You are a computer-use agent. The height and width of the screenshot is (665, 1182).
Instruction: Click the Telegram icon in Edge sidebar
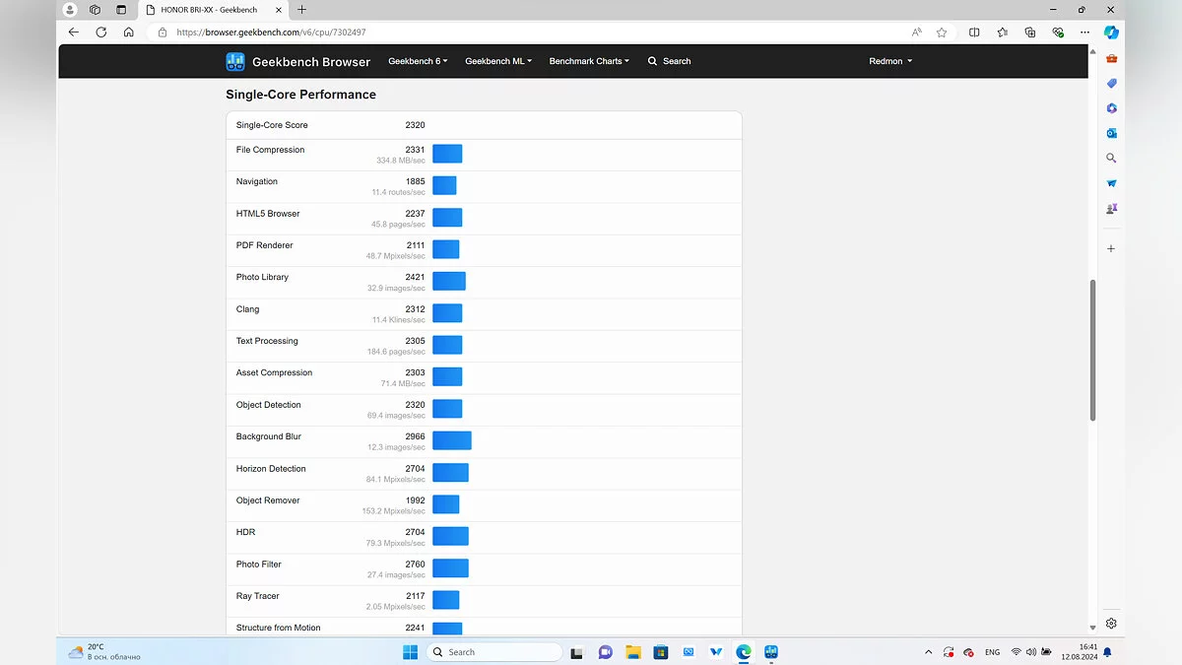[1111, 183]
